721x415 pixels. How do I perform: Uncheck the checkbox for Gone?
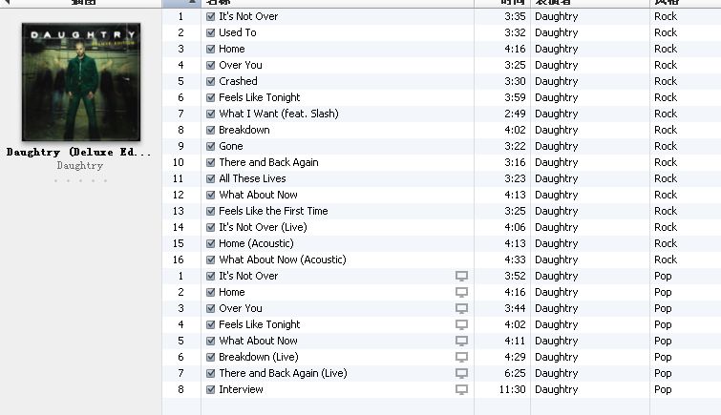pos(211,146)
